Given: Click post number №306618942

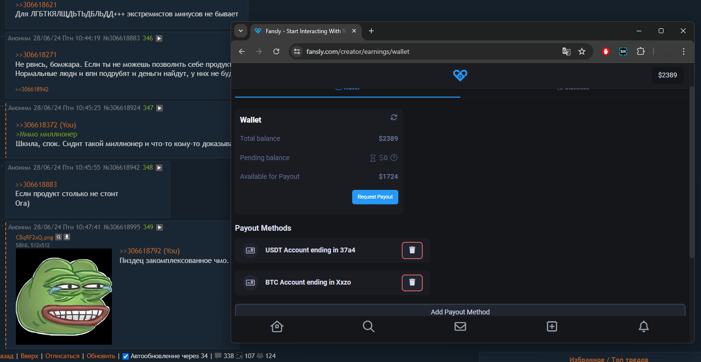Looking at the screenshot, I should pyautogui.click(x=122, y=168).
